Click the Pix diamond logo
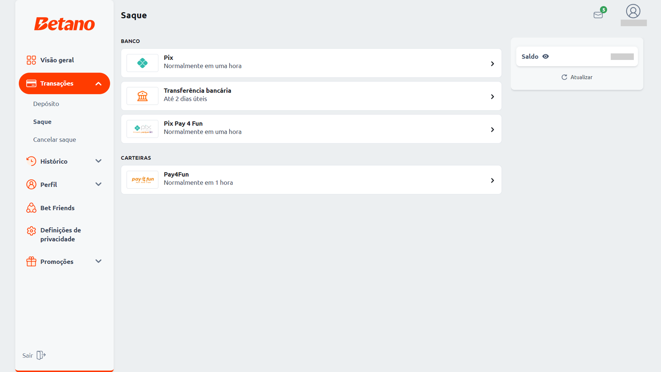This screenshot has width=661, height=372. tap(143, 63)
